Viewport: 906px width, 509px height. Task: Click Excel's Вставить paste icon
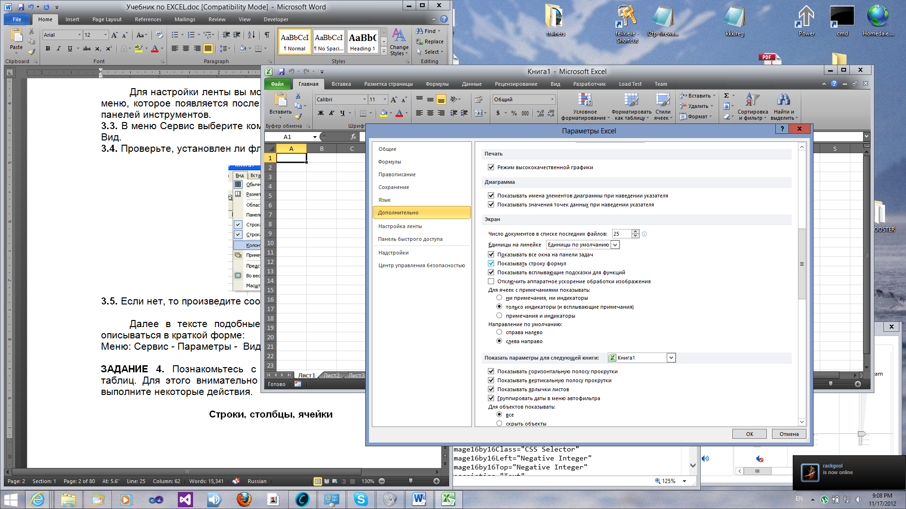coord(281,99)
